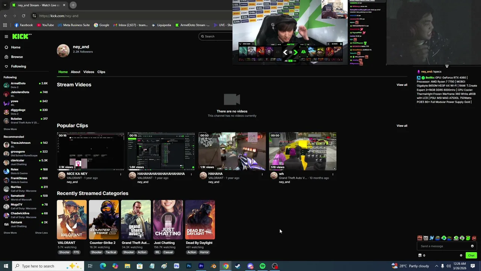Image resolution: width=481 pixels, height=271 pixels.
Task: Close the ney_and Stream browser tab
Action: 64,5
